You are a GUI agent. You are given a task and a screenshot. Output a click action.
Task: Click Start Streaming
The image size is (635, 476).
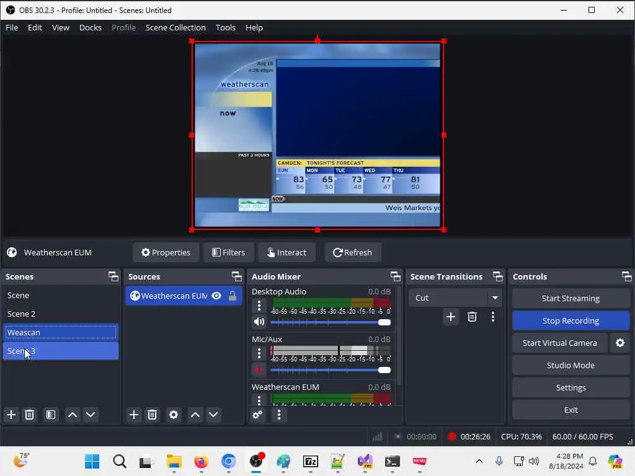[571, 298]
